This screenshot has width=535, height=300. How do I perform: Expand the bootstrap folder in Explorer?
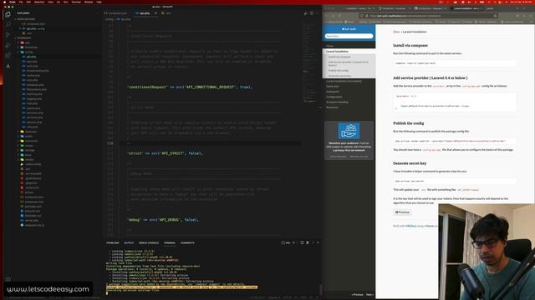[31, 47]
